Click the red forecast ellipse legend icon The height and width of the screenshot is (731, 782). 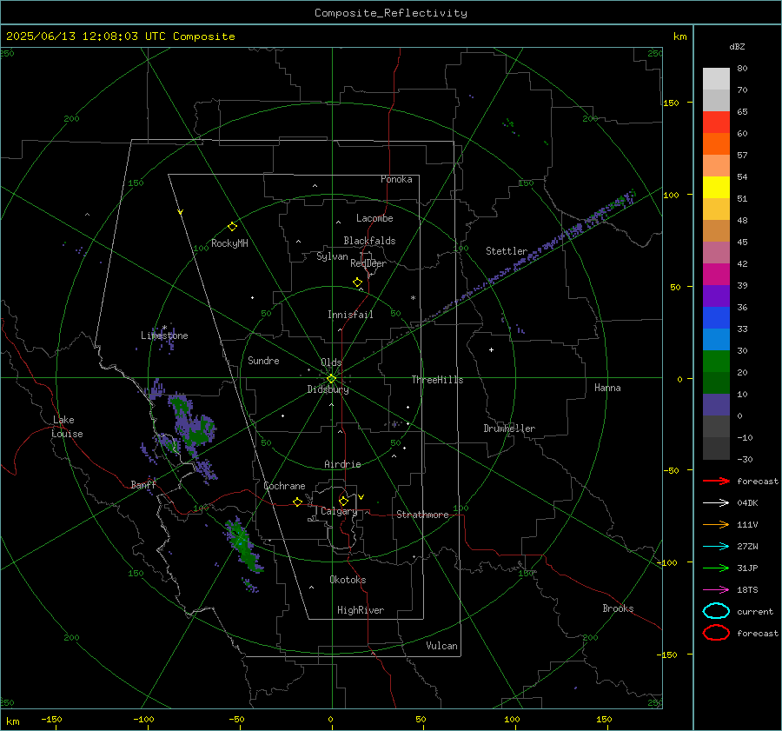coord(716,633)
